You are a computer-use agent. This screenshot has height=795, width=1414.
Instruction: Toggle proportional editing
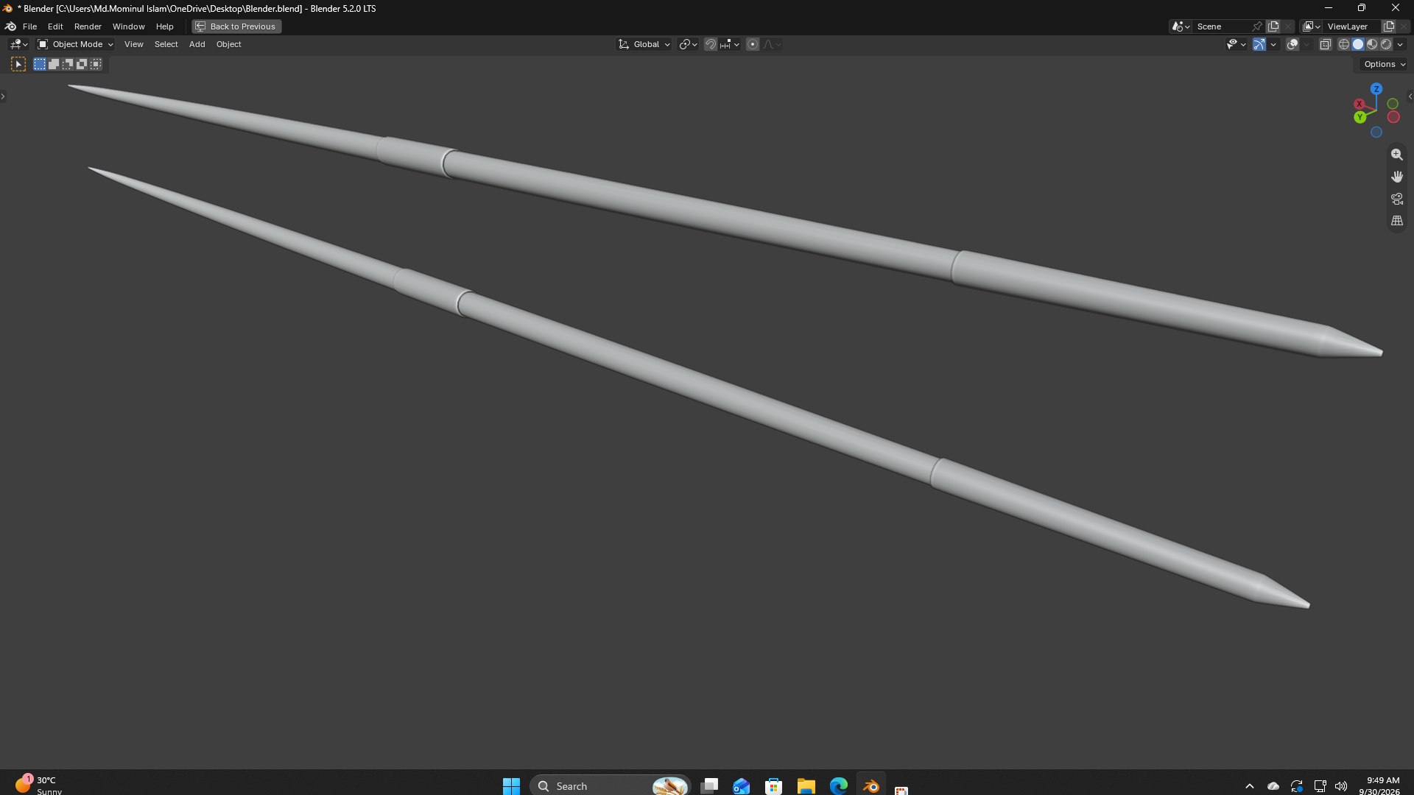point(753,45)
